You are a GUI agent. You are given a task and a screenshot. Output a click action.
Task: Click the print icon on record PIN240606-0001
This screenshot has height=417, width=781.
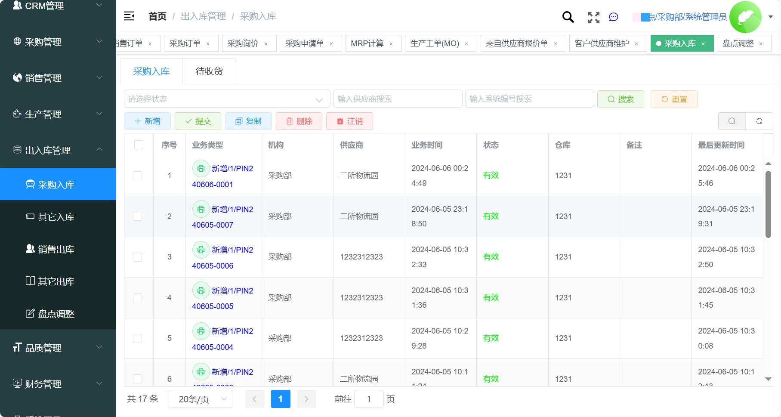[x=201, y=168]
